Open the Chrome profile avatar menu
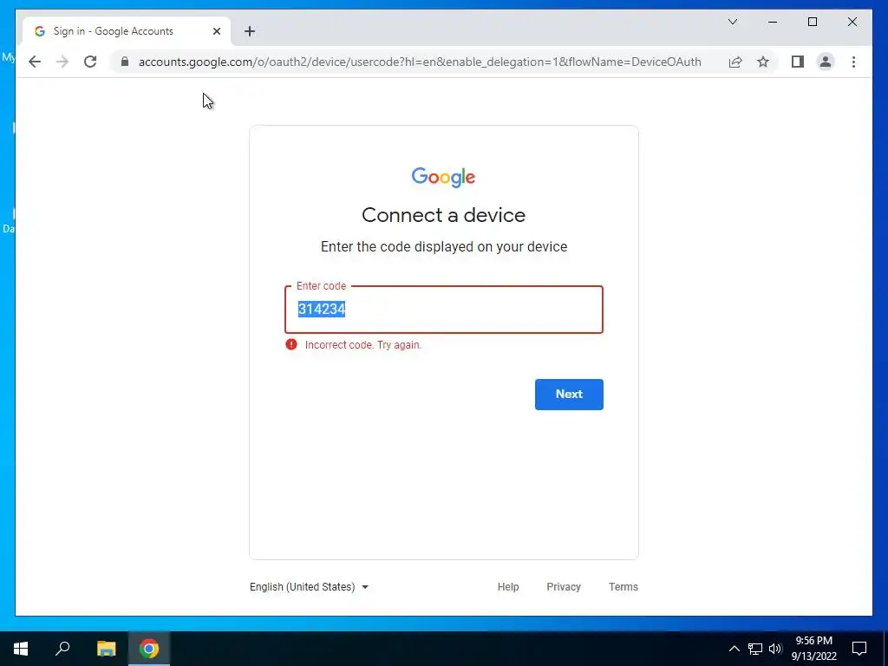Image resolution: width=888 pixels, height=666 pixels. (826, 62)
